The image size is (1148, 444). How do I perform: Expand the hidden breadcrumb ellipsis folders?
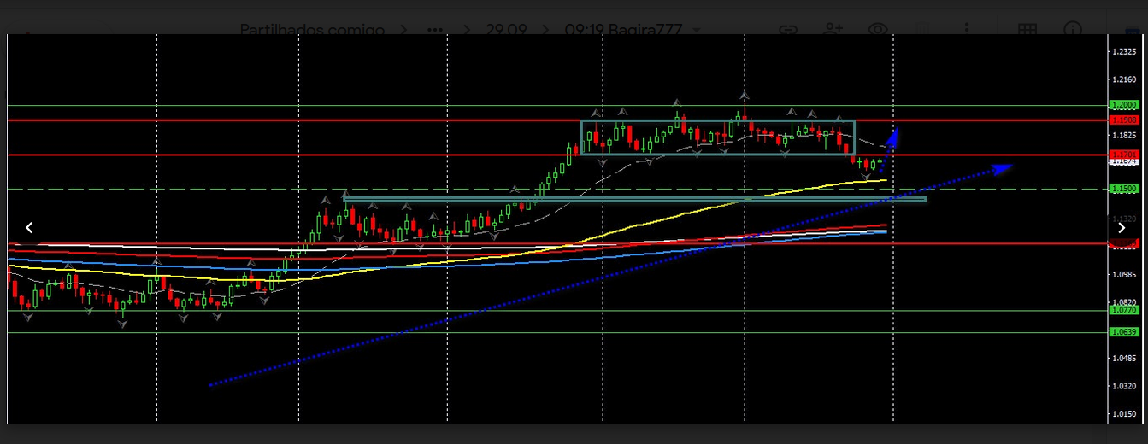click(435, 30)
